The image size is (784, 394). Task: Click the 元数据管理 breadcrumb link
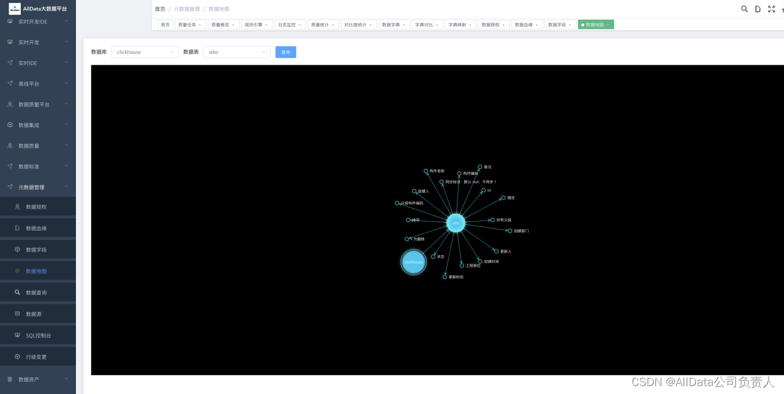[187, 9]
